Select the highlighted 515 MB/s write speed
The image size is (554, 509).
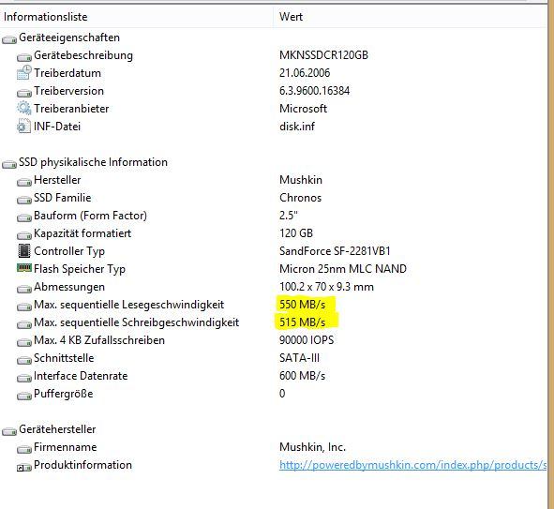(303, 322)
